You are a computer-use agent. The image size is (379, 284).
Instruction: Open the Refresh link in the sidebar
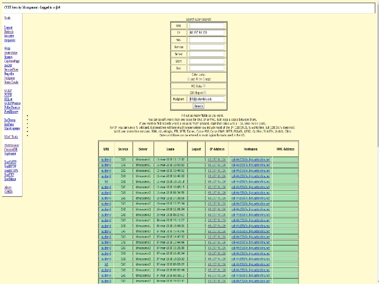[9, 32]
